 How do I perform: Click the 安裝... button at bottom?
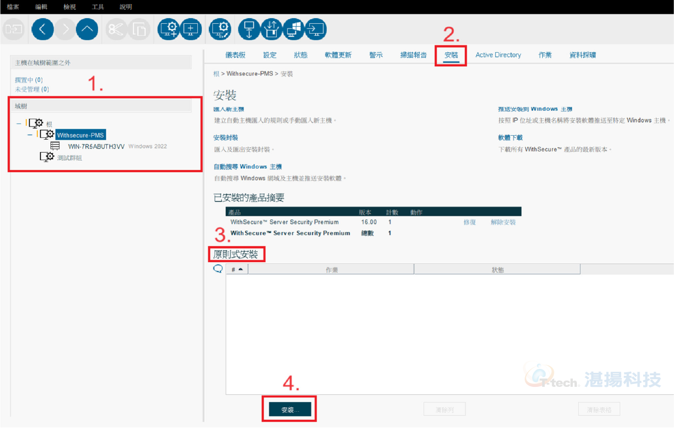click(x=290, y=409)
